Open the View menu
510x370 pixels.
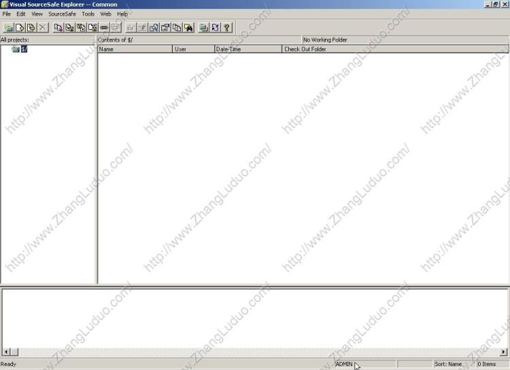point(37,14)
